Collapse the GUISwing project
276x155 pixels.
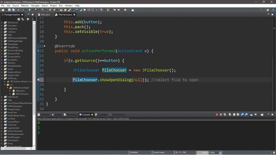click(x=2, y=78)
